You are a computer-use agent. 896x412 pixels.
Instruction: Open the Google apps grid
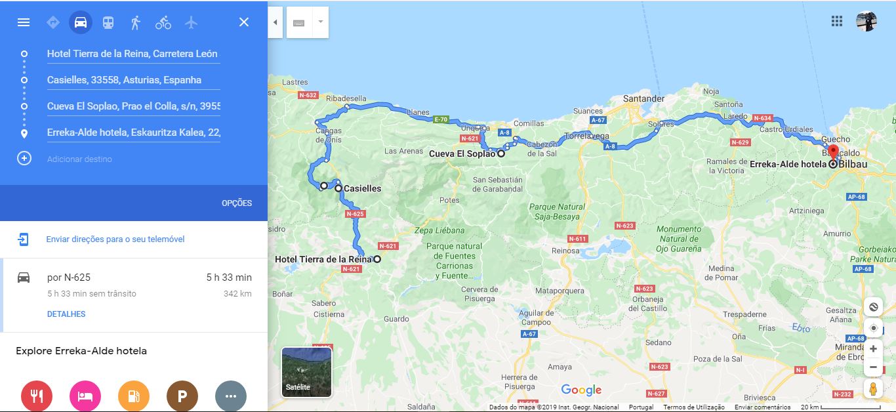[837, 21]
